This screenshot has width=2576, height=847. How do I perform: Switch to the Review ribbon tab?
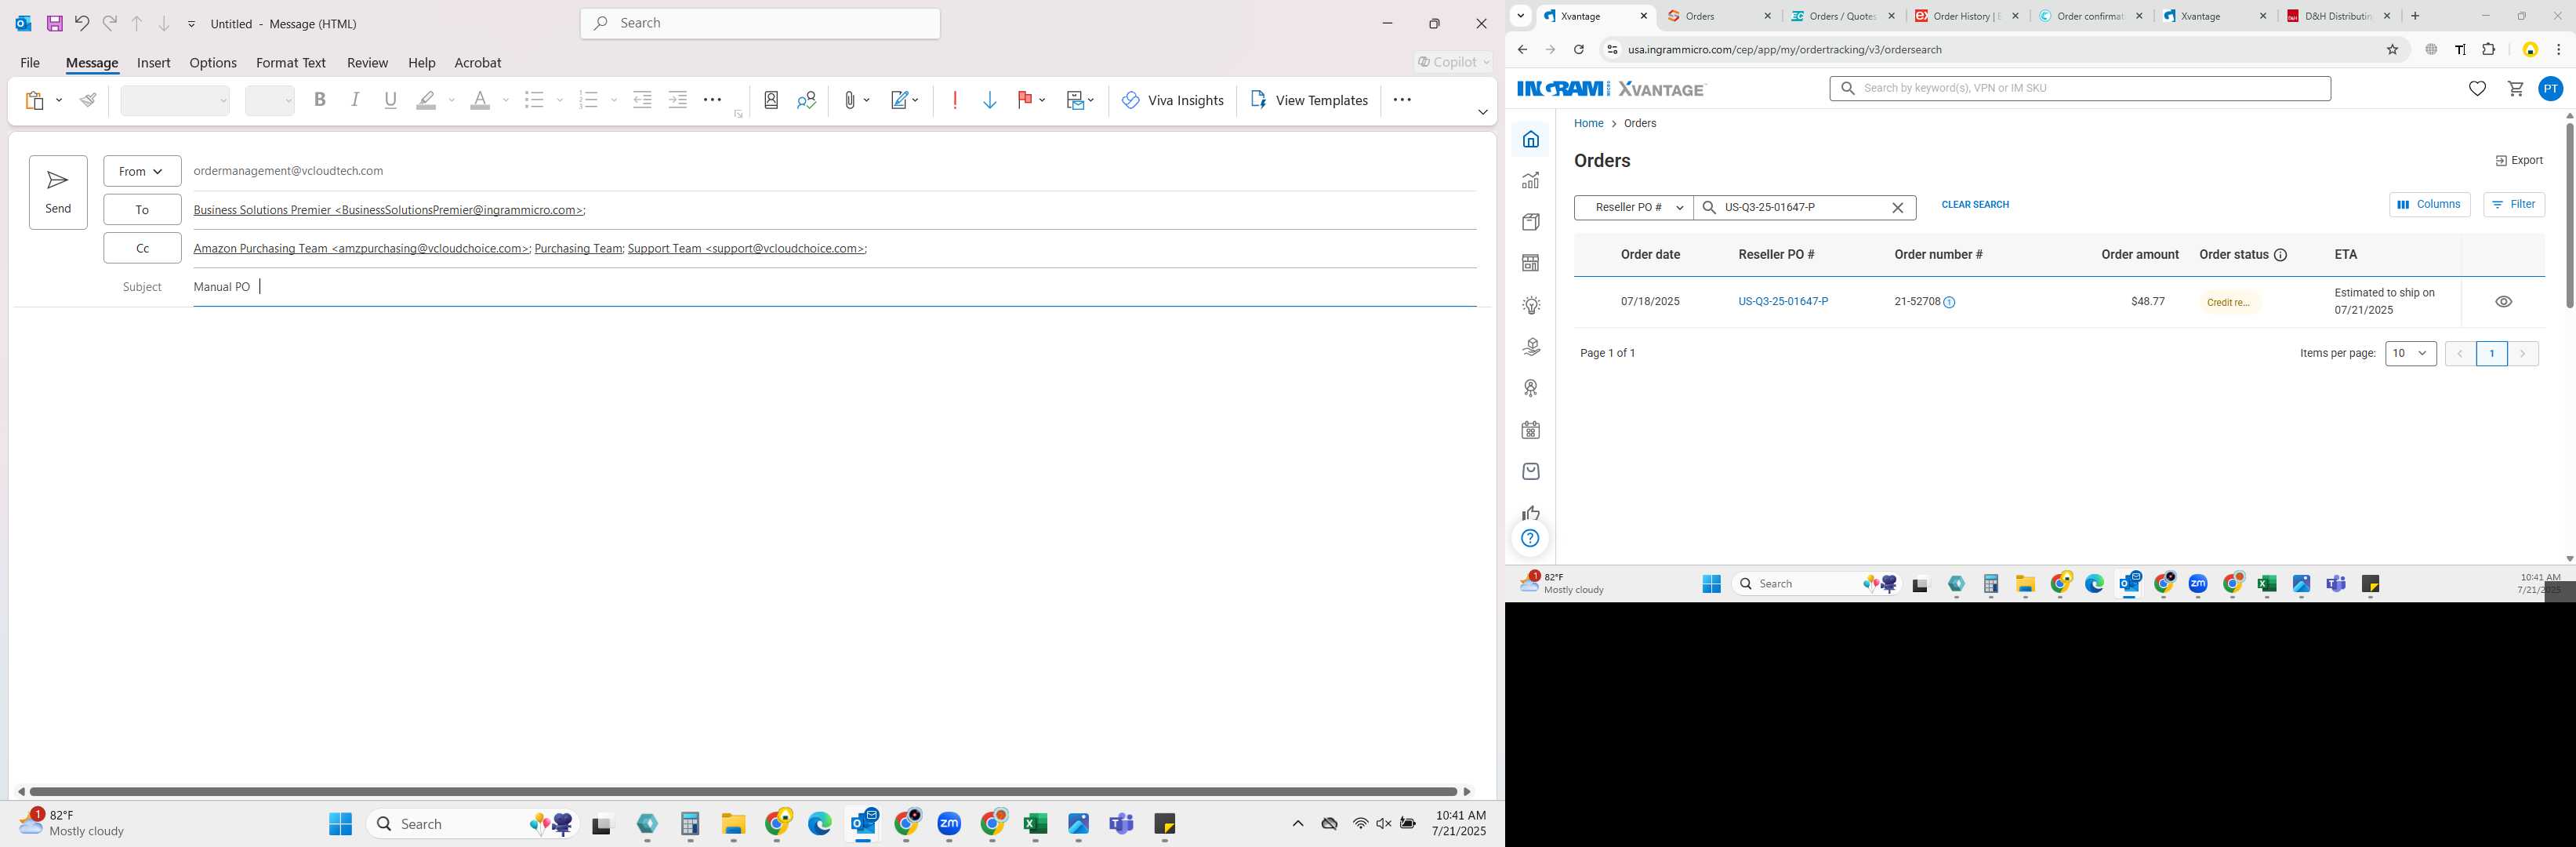click(367, 62)
